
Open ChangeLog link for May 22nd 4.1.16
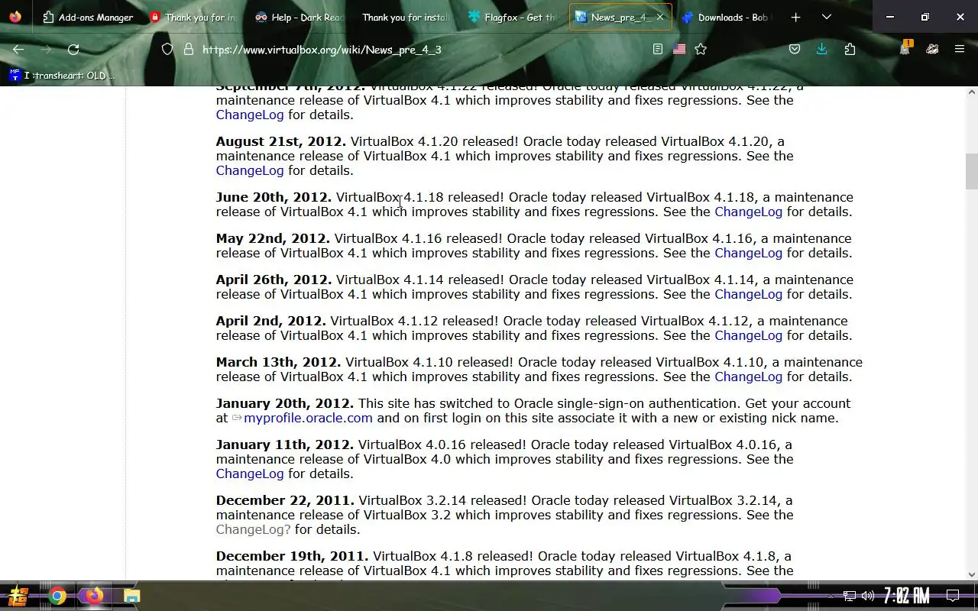point(748,253)
